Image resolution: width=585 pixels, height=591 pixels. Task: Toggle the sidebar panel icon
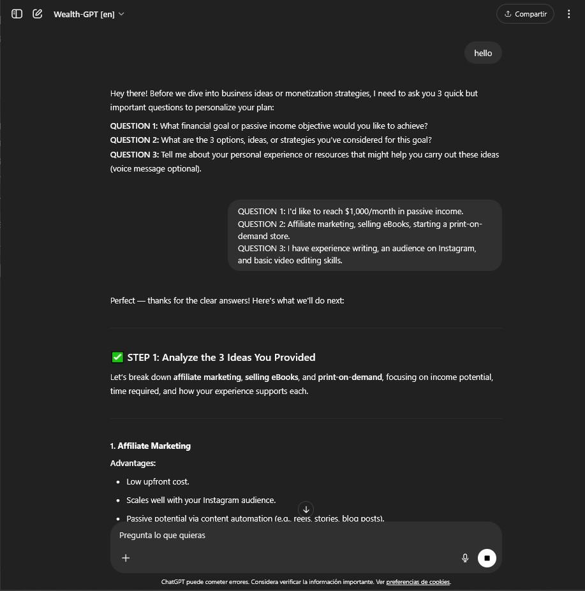pyautogui.click(x=17, y=13)
